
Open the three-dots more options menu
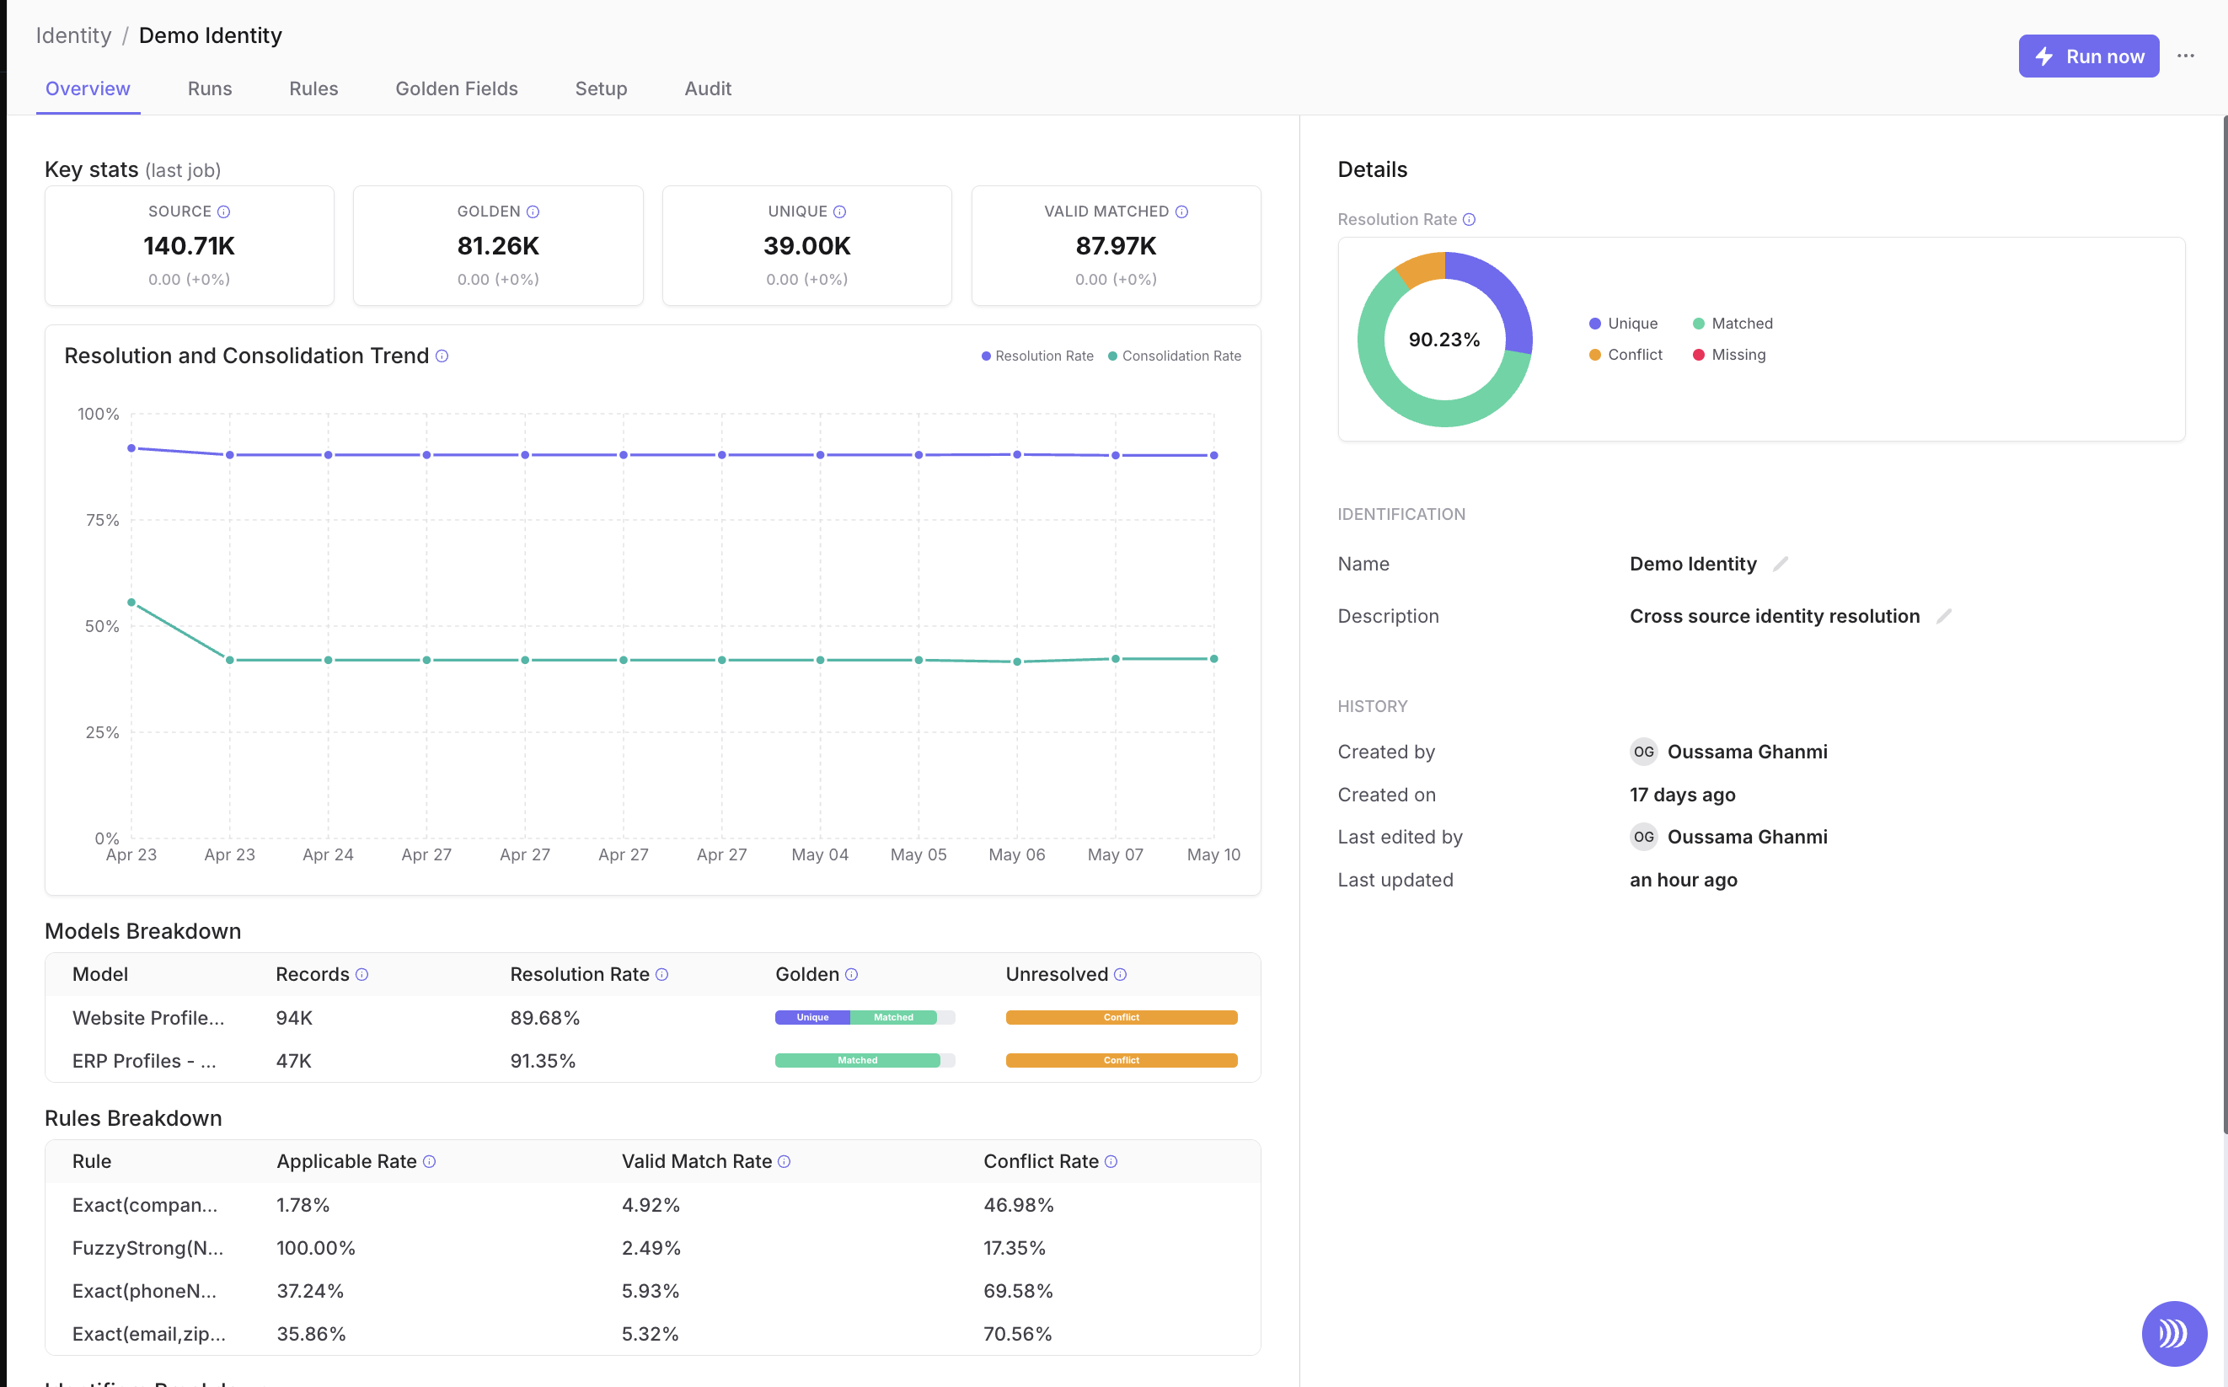2186,56
